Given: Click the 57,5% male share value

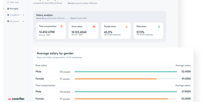Looking at the screenshot, I should (x=141, y=32).
